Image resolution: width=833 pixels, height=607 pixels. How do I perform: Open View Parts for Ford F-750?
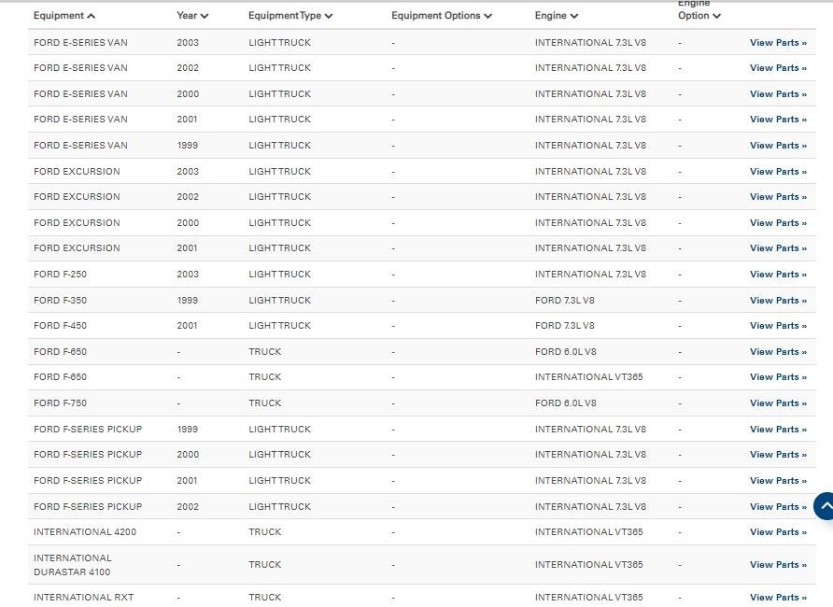[778, 403]
